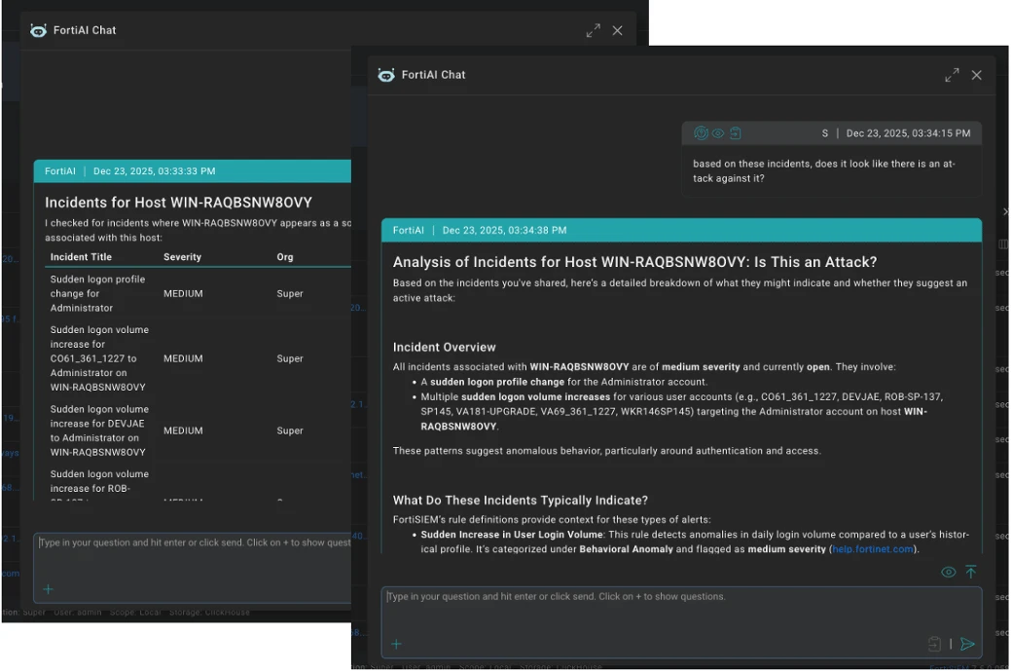This screenshot has width=1012, height=672.
Task: Click the circular target icon in message header
Action: [x=701, y=133]
